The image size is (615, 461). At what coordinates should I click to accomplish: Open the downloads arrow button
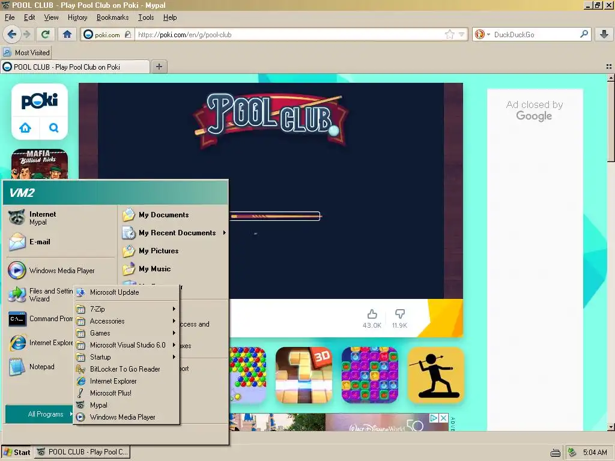coord(604,34)
